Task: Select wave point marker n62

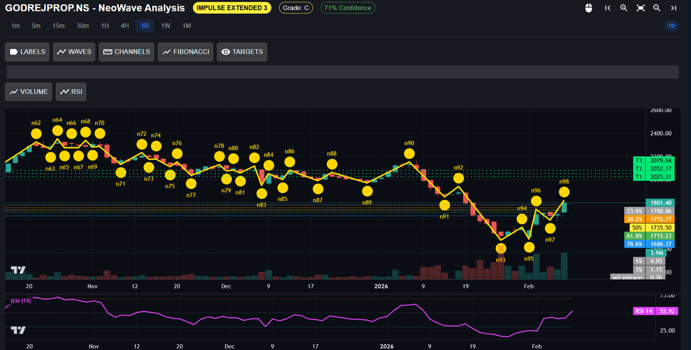Action: click(36, 134)
